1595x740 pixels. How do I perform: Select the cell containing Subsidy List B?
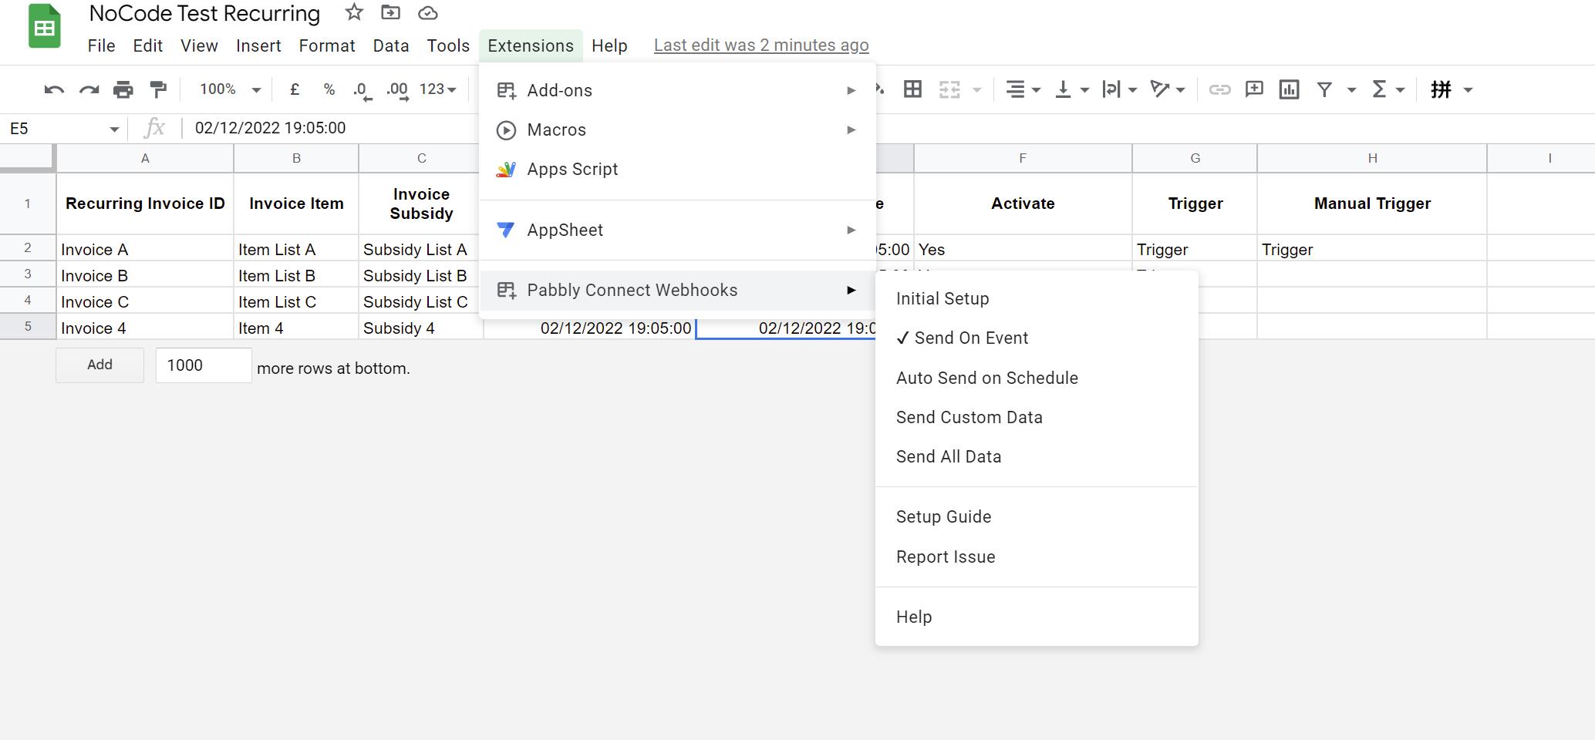(421, 276)
